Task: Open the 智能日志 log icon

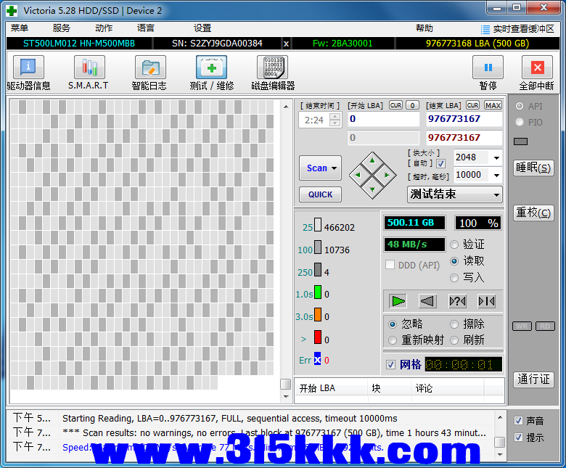Action: point(149,68)
